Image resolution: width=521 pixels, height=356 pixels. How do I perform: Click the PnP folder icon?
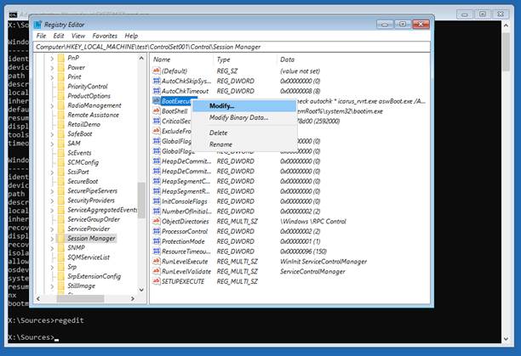pyautogui.click(x=61, y=58)
